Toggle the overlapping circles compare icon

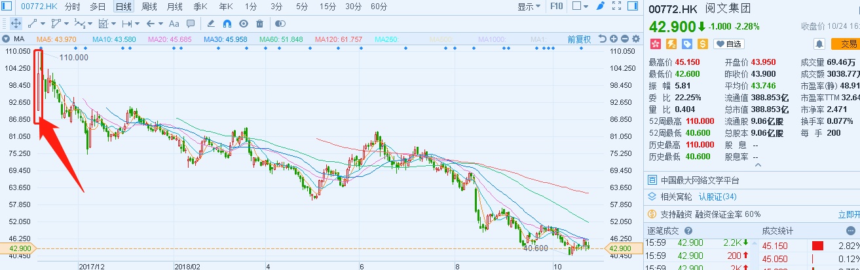(280, 24)
